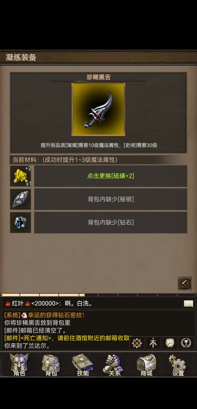The image size is (197, 409).
Task: Open the 商城 shop tab
Action: [x=146, y=365]
